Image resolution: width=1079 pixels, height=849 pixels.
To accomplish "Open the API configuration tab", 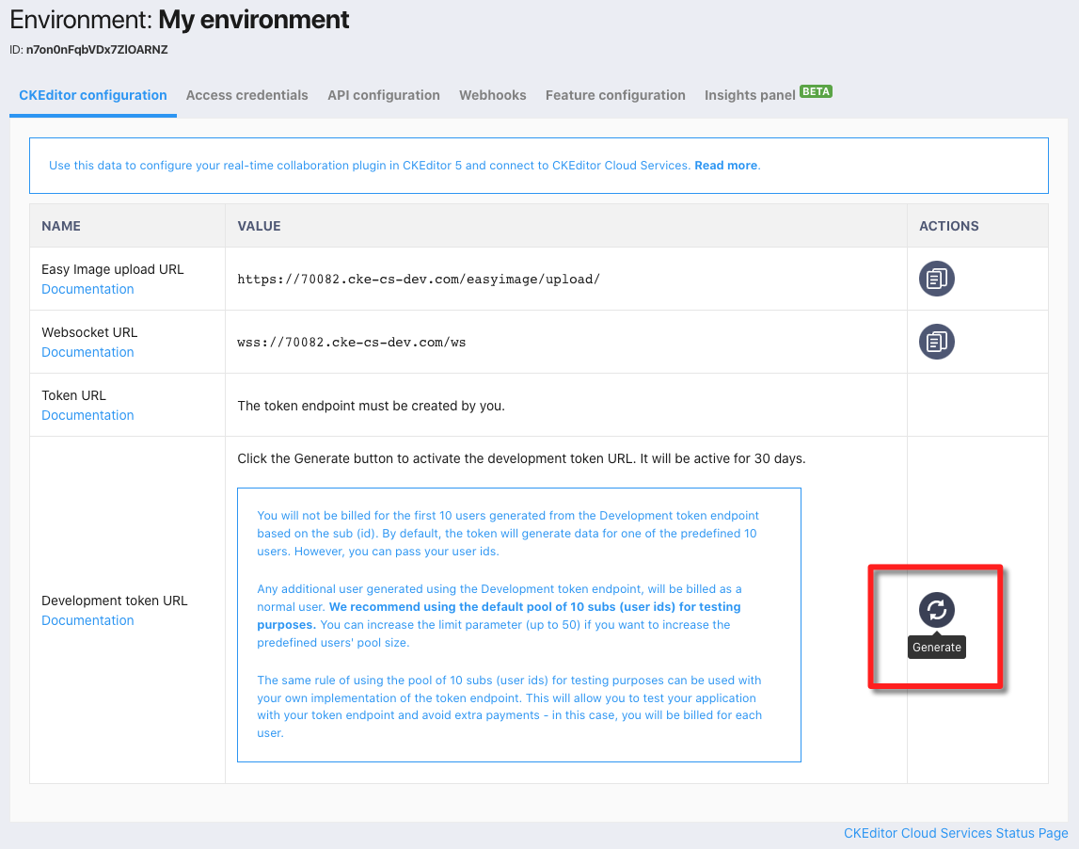I will pos(383,95).
